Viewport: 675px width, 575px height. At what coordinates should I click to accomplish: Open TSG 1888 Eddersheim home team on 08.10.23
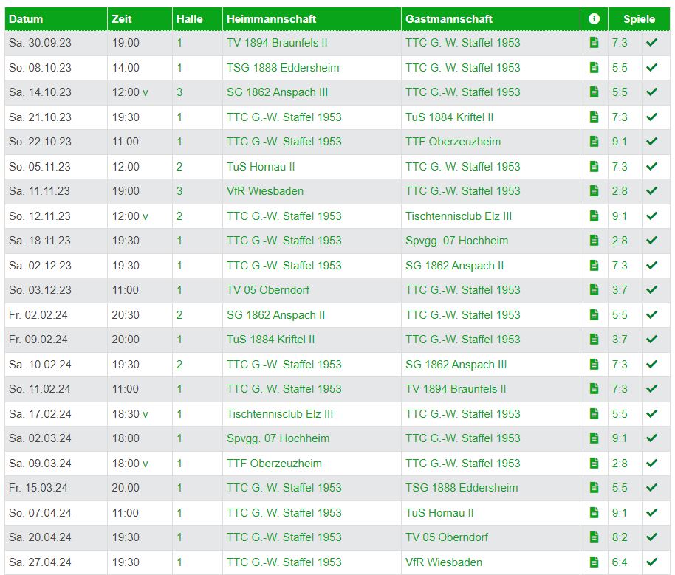[x=283, y=68]
